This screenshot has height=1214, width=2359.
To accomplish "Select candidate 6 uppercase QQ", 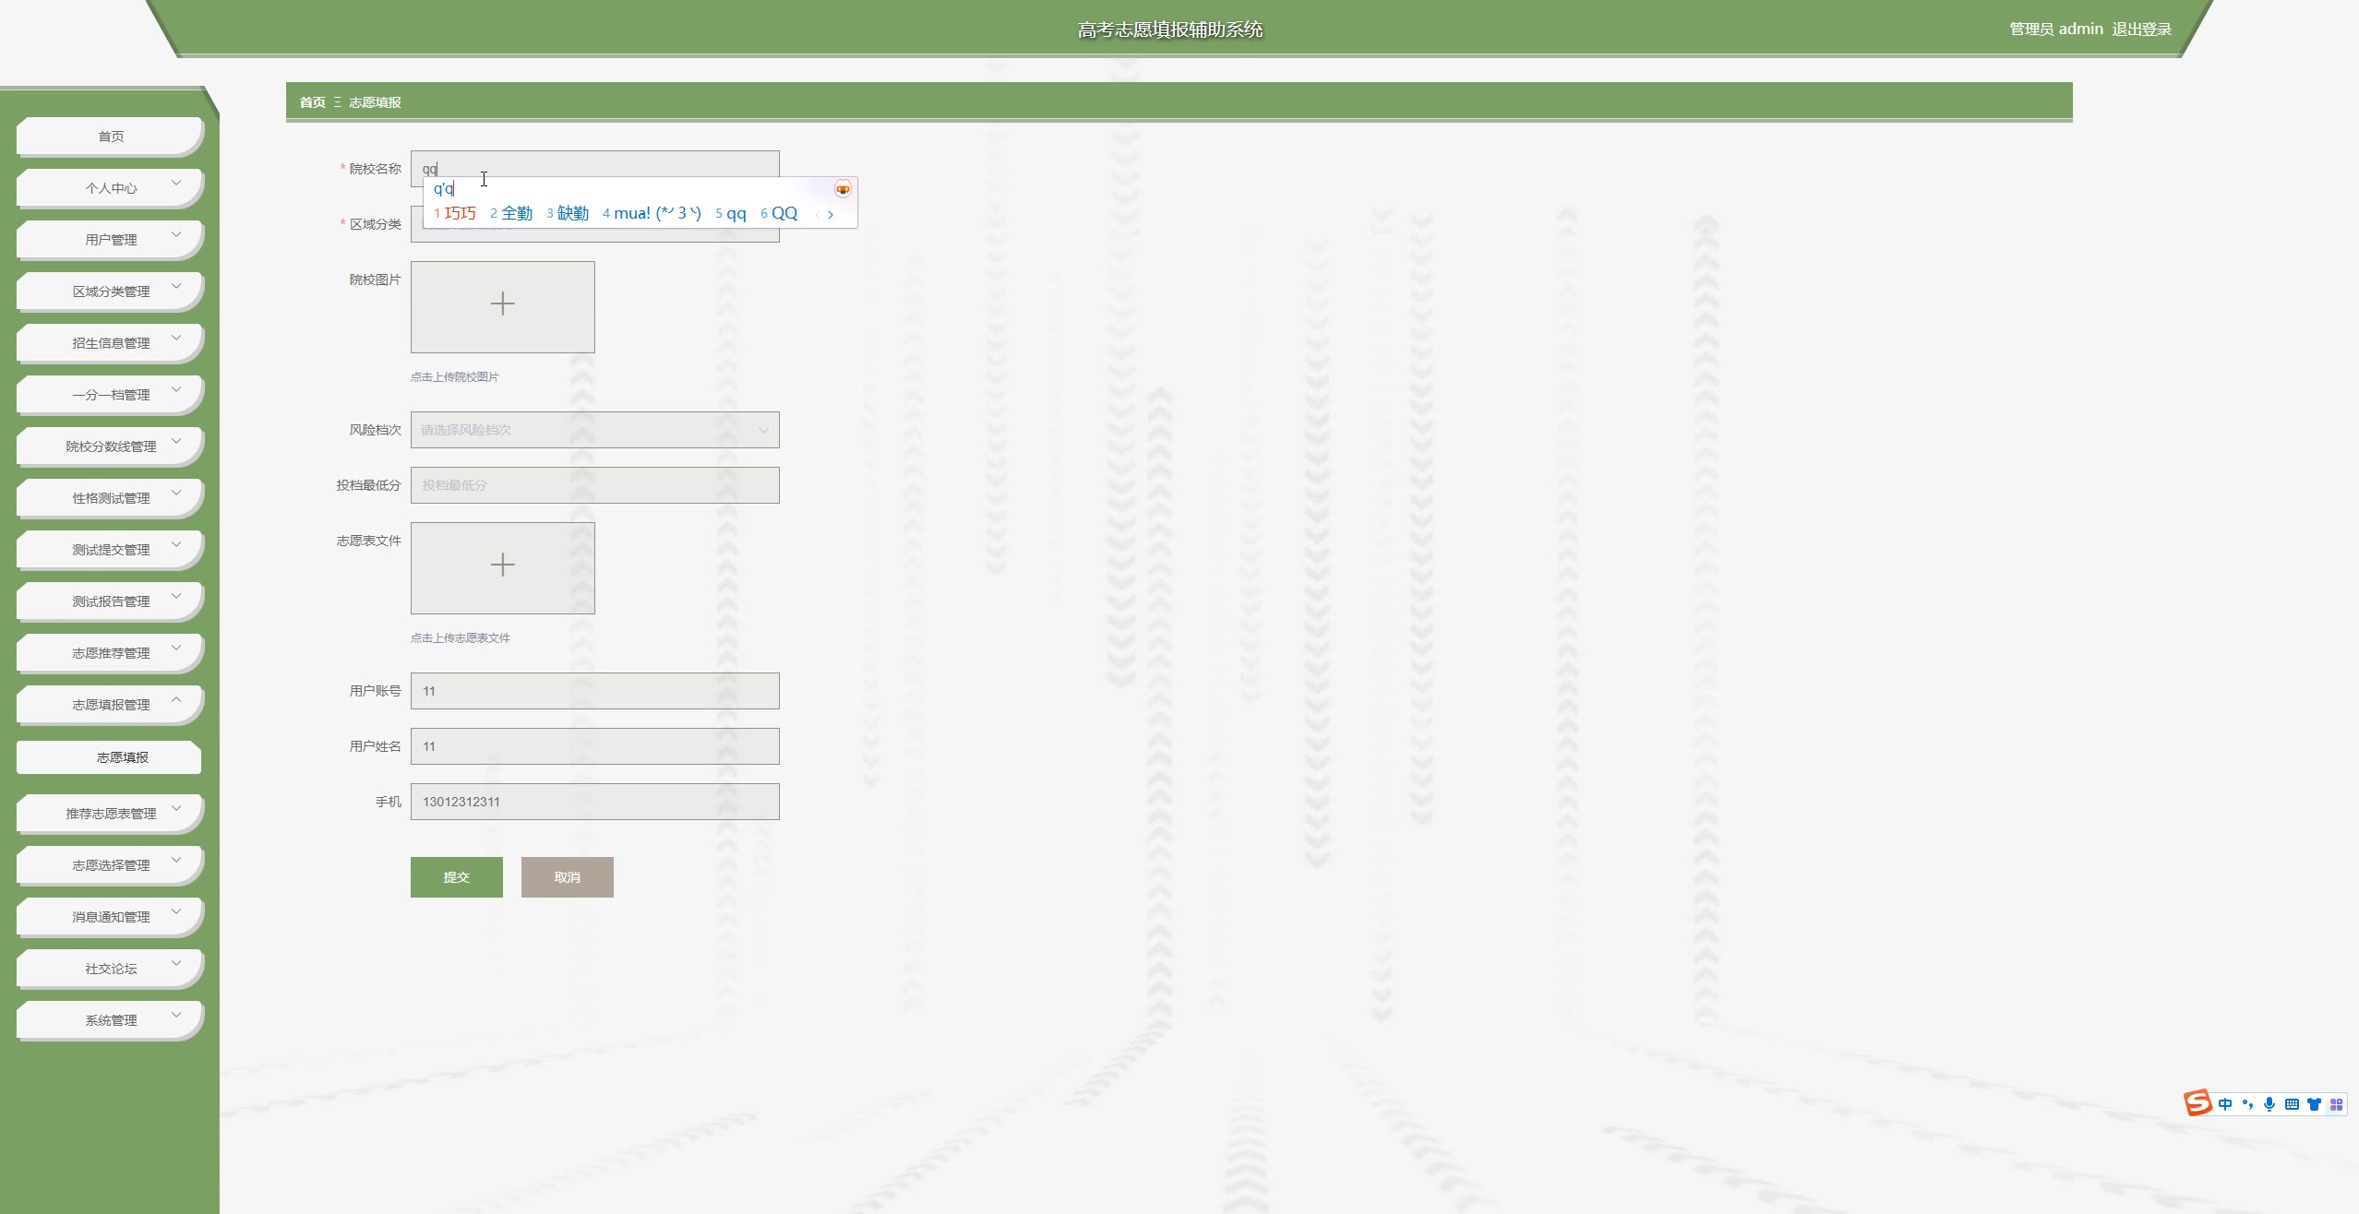I will pyautogui.click(x=779, y=213).
